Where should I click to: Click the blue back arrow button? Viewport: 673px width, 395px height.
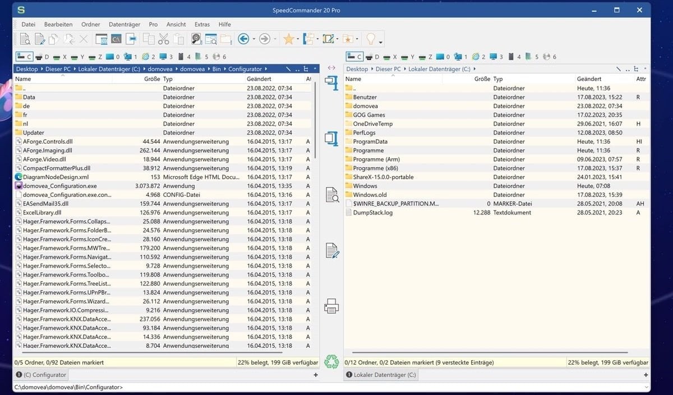pyautogui.click(x=243, y=39)
